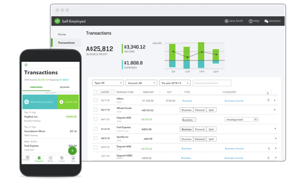Click the $120.00 GST cell
Image resolution: width=305 pixels, height=185 pixels.
pos(170,101)
